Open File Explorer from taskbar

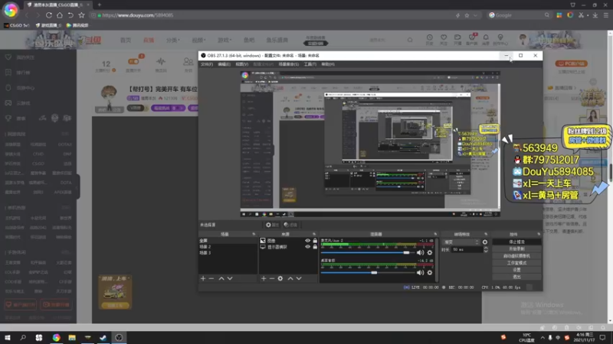click(72, 337)
